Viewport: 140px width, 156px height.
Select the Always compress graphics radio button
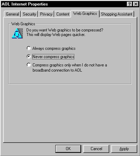[29, 48]
